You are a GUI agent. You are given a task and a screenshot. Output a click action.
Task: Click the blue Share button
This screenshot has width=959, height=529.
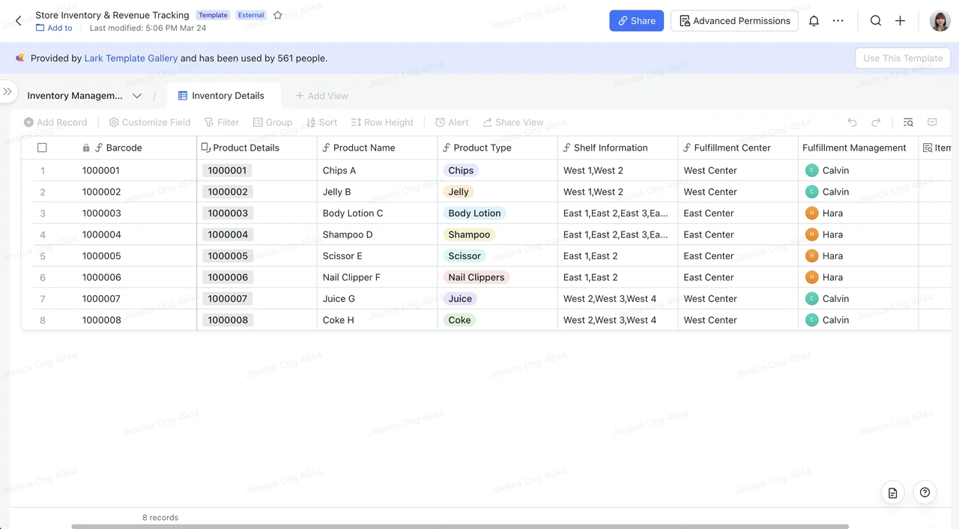point(636,21)
